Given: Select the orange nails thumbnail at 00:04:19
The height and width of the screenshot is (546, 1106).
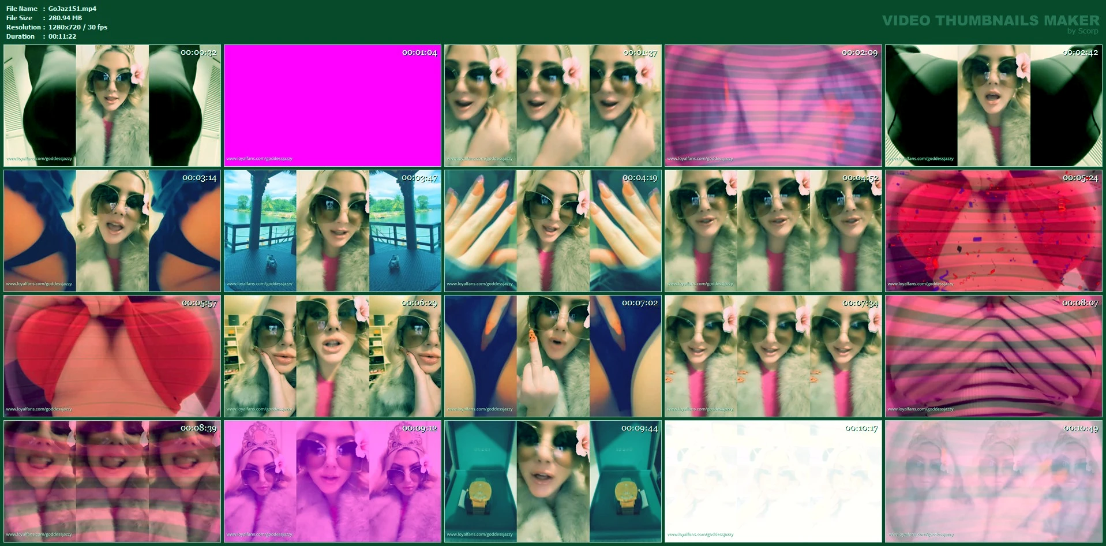Looking at the screenshot, I should [x=553, y=231].
